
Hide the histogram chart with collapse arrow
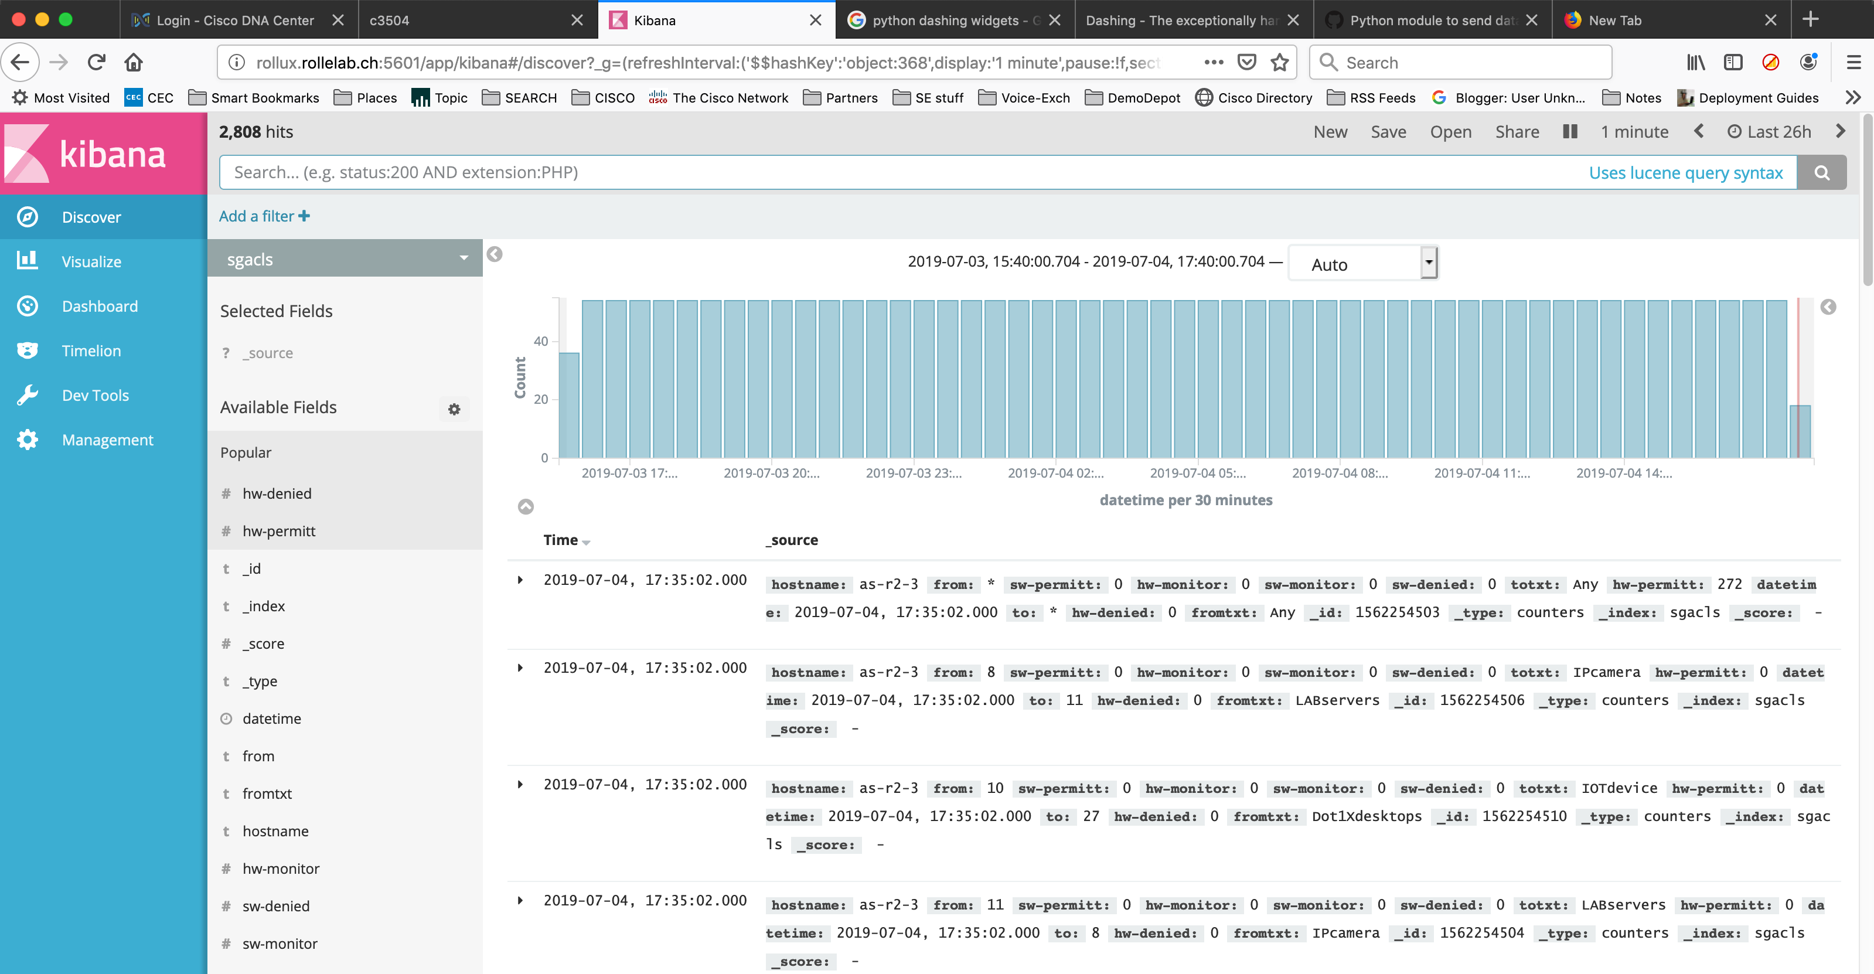(525, 506)
